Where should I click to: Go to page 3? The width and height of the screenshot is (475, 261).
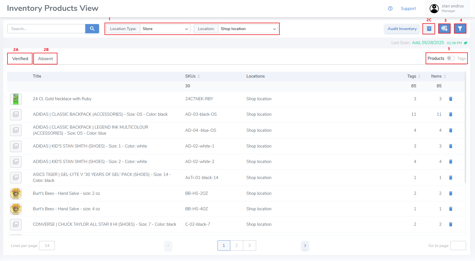click(250, 246)
